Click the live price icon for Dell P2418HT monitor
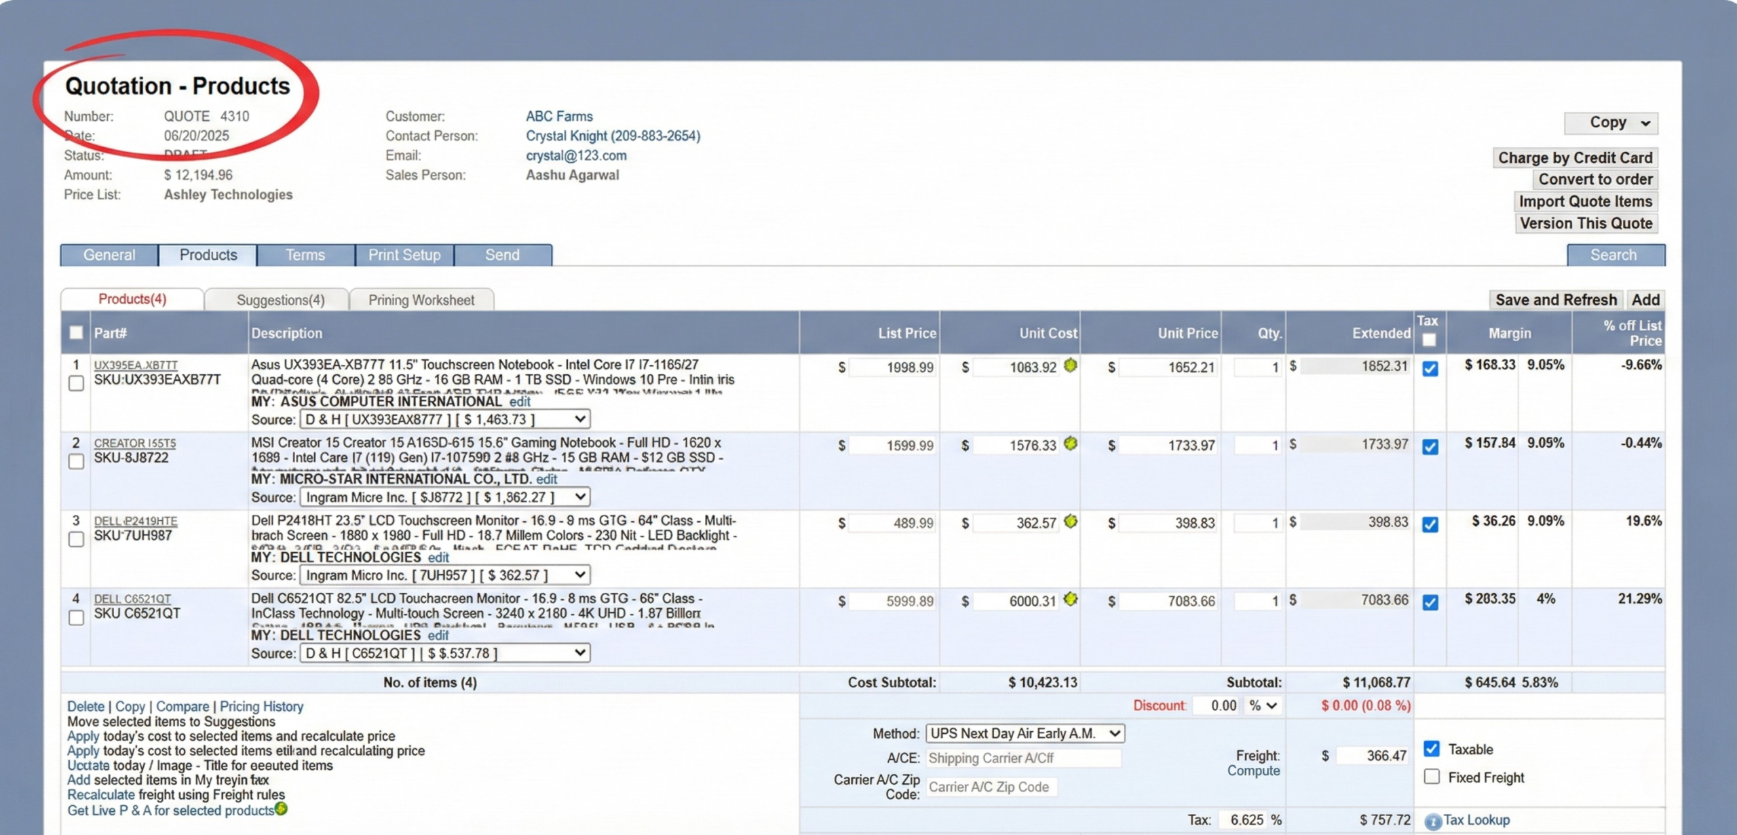The width and height of the screenshot is (1737, 835). click(1071, 522)
